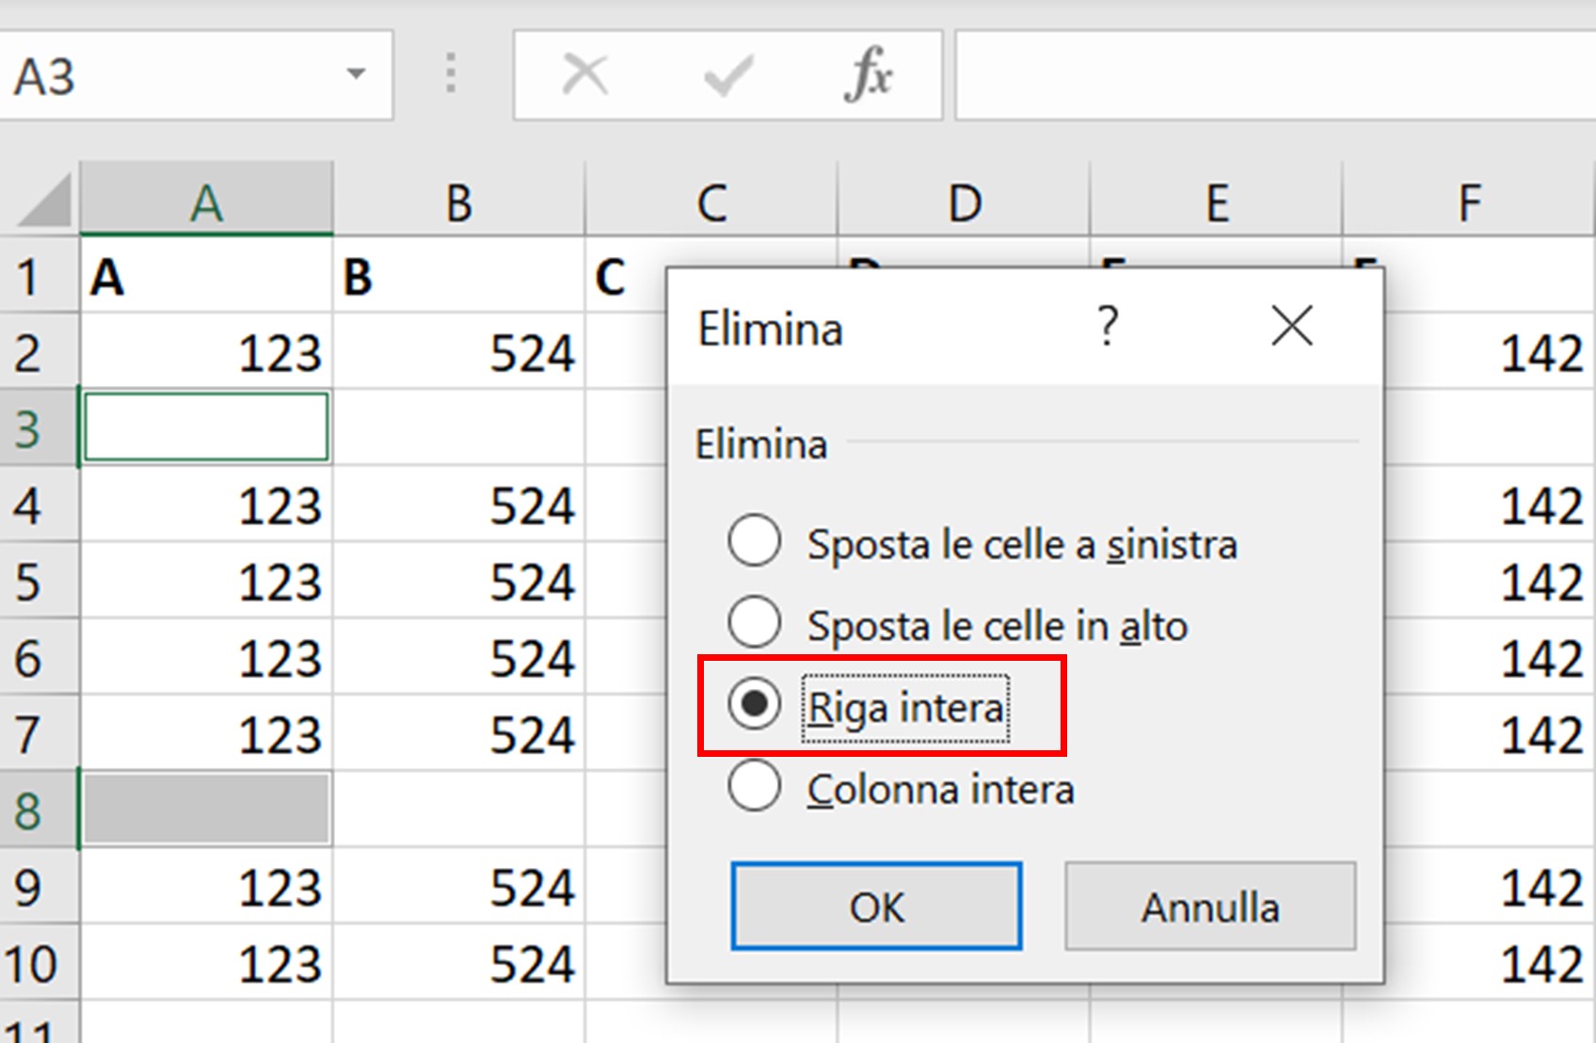Click the confirm entry checkmark icon

pos(727,75)
